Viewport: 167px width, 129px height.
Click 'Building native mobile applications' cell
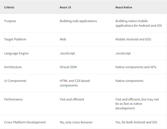click(139, 23)
